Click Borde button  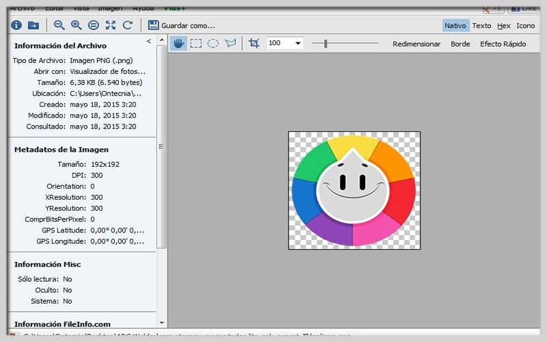460,44
